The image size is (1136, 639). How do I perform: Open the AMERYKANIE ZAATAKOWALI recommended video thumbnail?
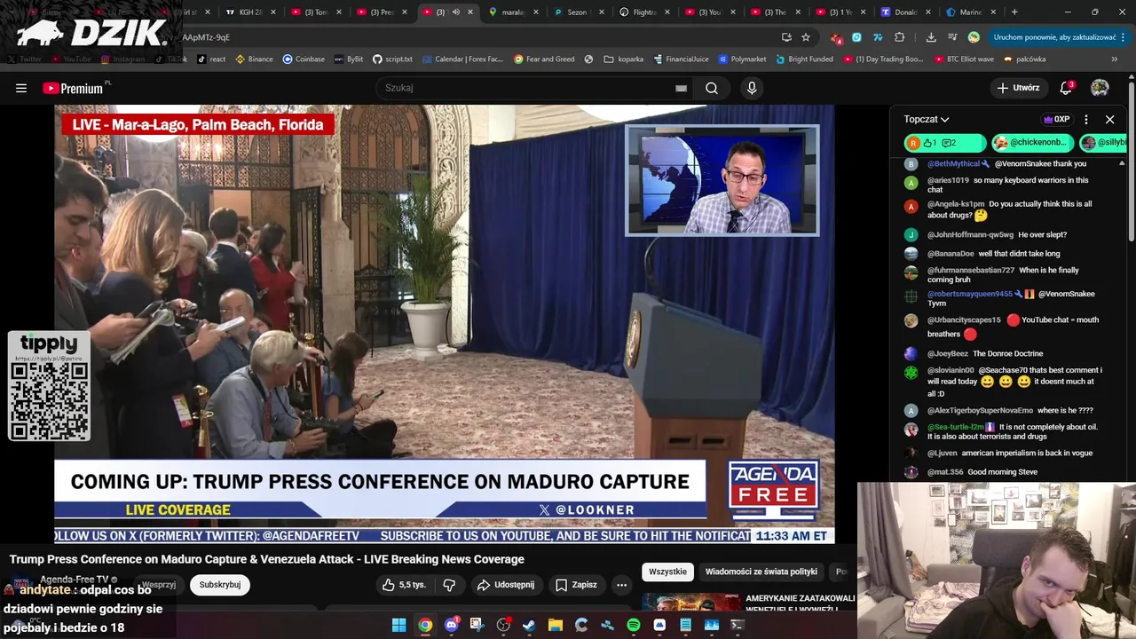tap(691, 602)
